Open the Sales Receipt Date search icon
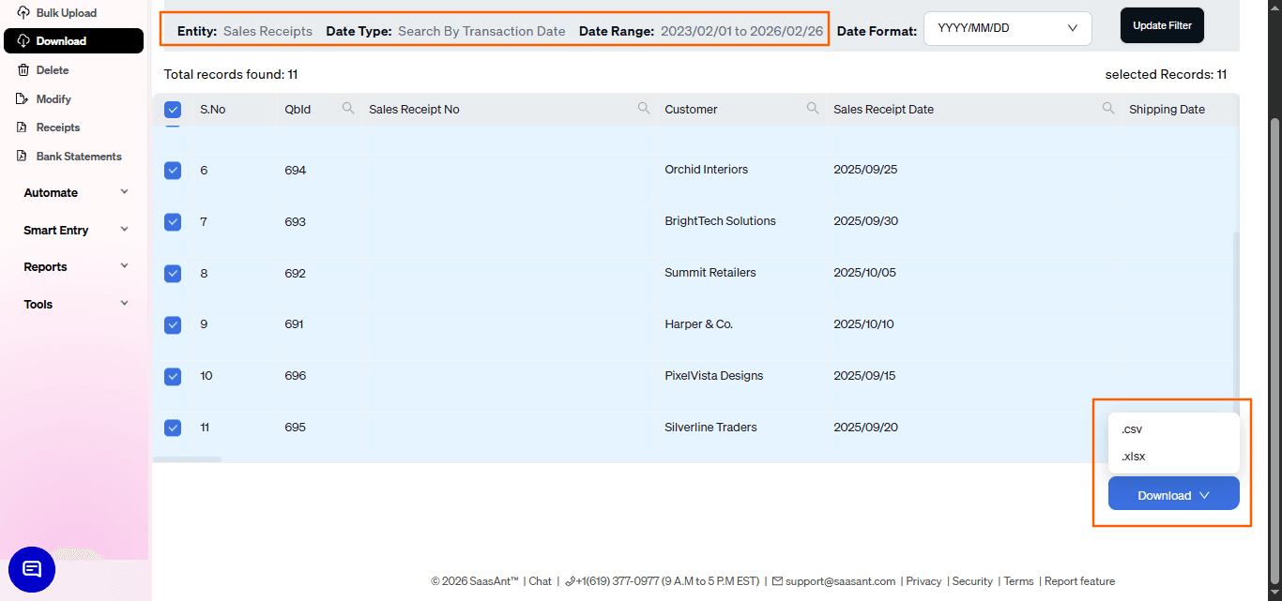This screenshot has height=601, width=1282. 1108,108
